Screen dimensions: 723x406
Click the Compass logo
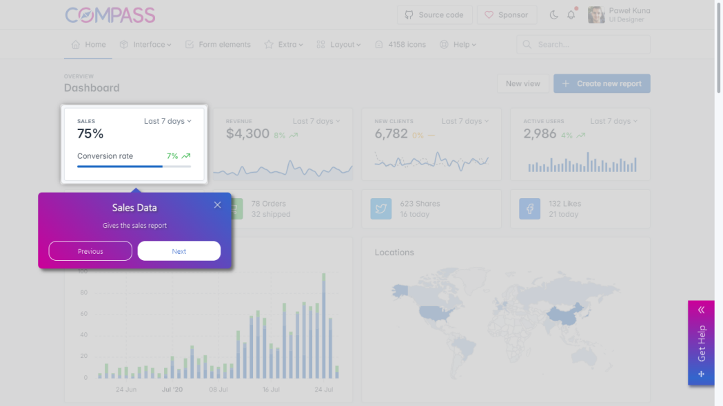point(110,14)
